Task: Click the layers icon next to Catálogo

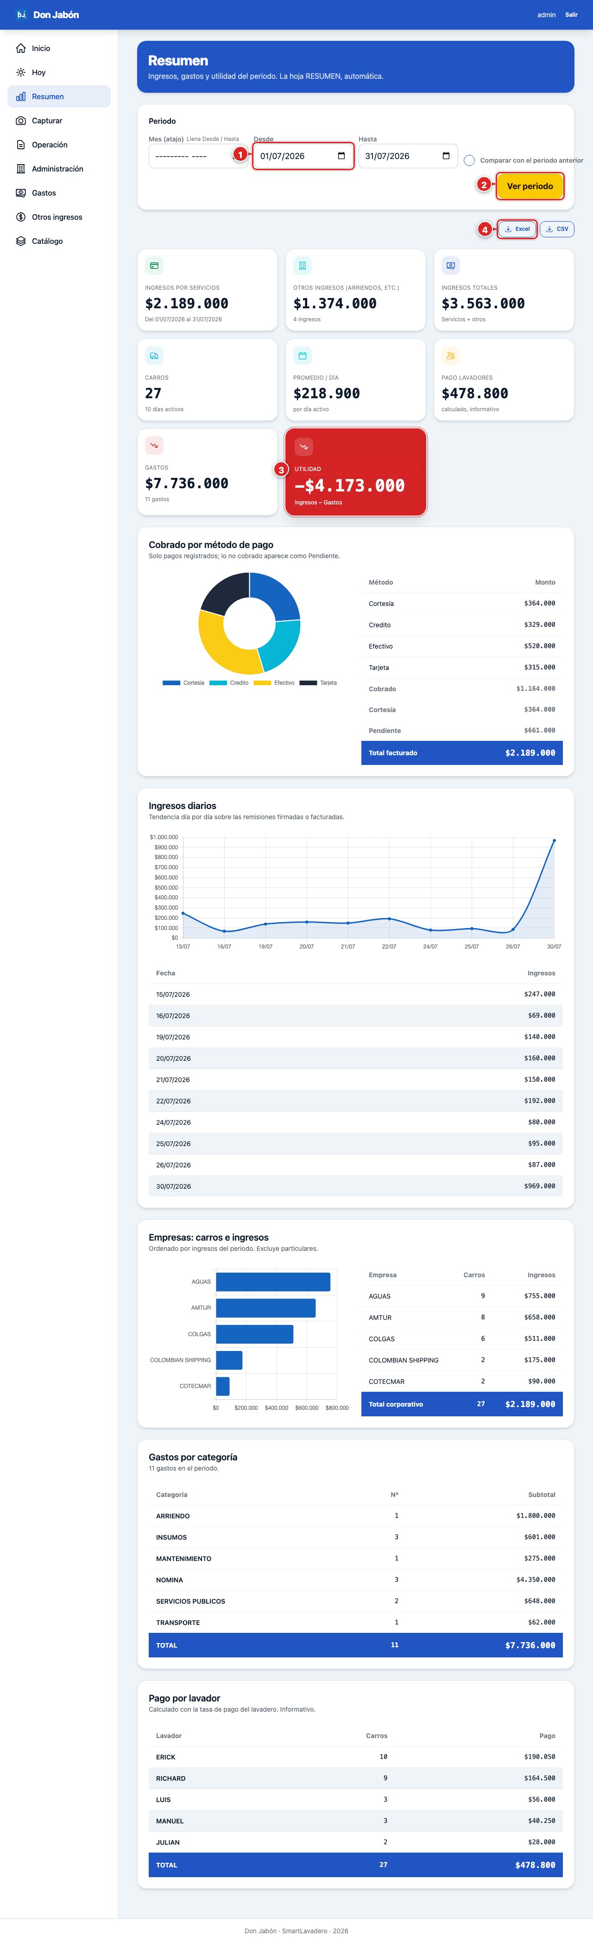Action: (21, 242)
